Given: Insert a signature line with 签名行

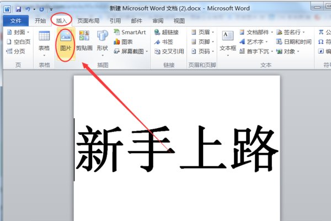Looking at the screenshot, I should 291,33.
